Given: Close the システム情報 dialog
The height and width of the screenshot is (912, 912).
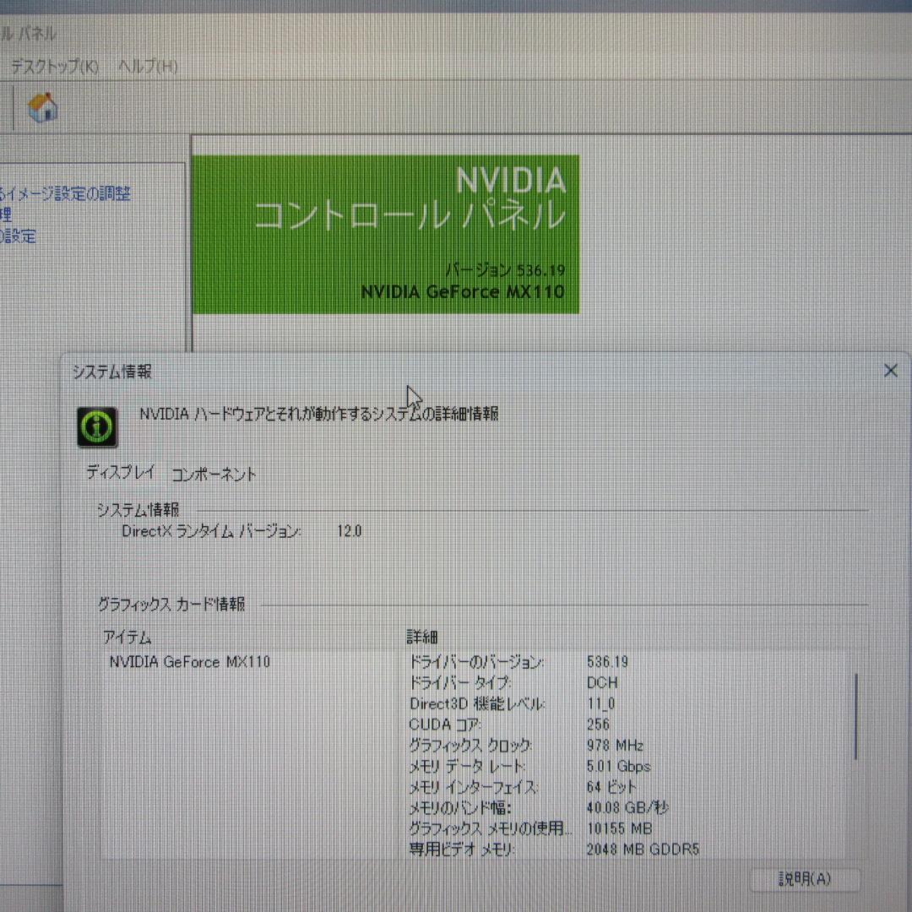Looking at the screenshot, I should pos(890,370).
